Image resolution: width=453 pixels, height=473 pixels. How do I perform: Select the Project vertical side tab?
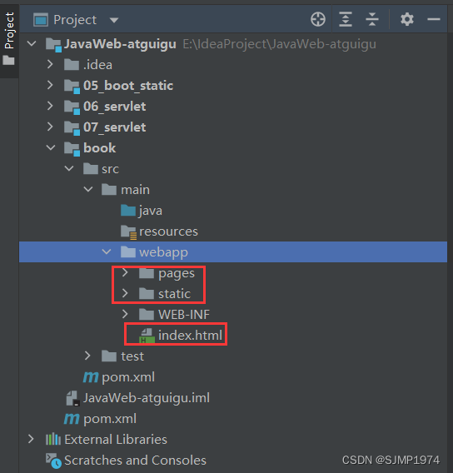point(9,38)
